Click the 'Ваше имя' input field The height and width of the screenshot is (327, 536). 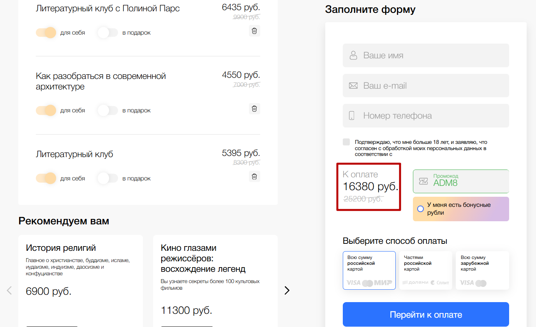(x=426, y=56)
